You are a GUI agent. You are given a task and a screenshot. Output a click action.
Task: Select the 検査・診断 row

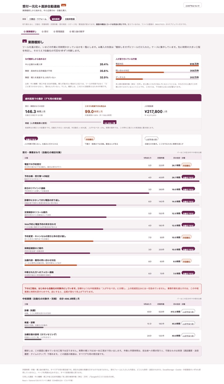pyautogui.click(x=112, y=324)
